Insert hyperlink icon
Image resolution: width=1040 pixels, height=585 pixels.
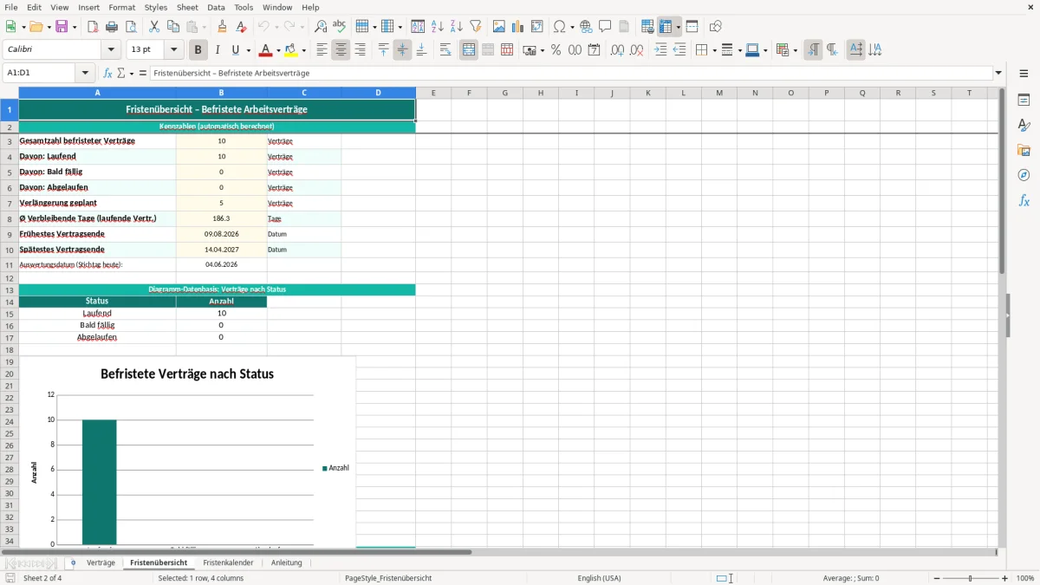586,27
